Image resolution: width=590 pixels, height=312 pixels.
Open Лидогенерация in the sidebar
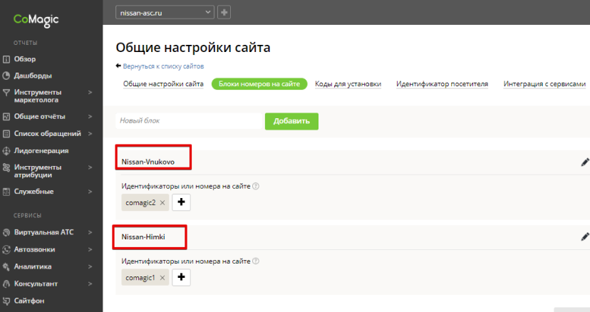[x=41, y=151]
